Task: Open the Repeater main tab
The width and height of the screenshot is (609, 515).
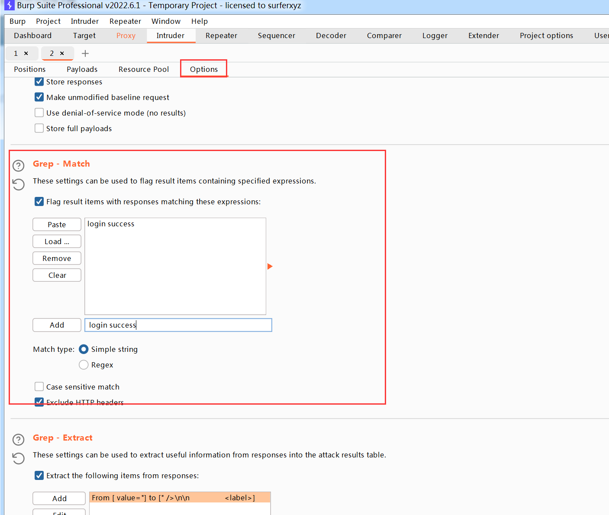Action: click(x=221, y=35)
